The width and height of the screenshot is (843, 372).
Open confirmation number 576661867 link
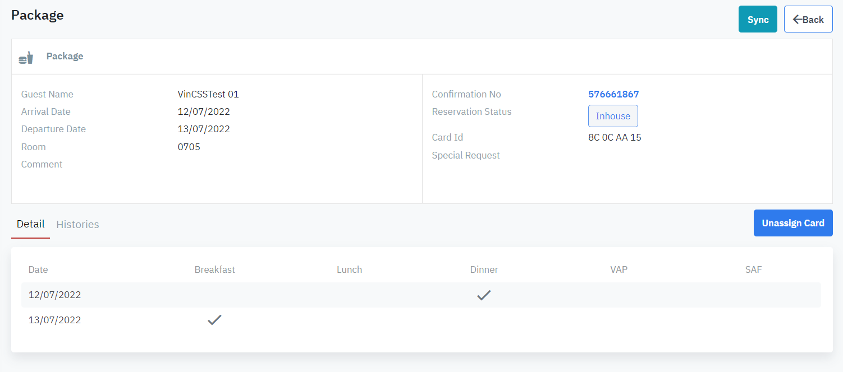click(x=613, y=94)
